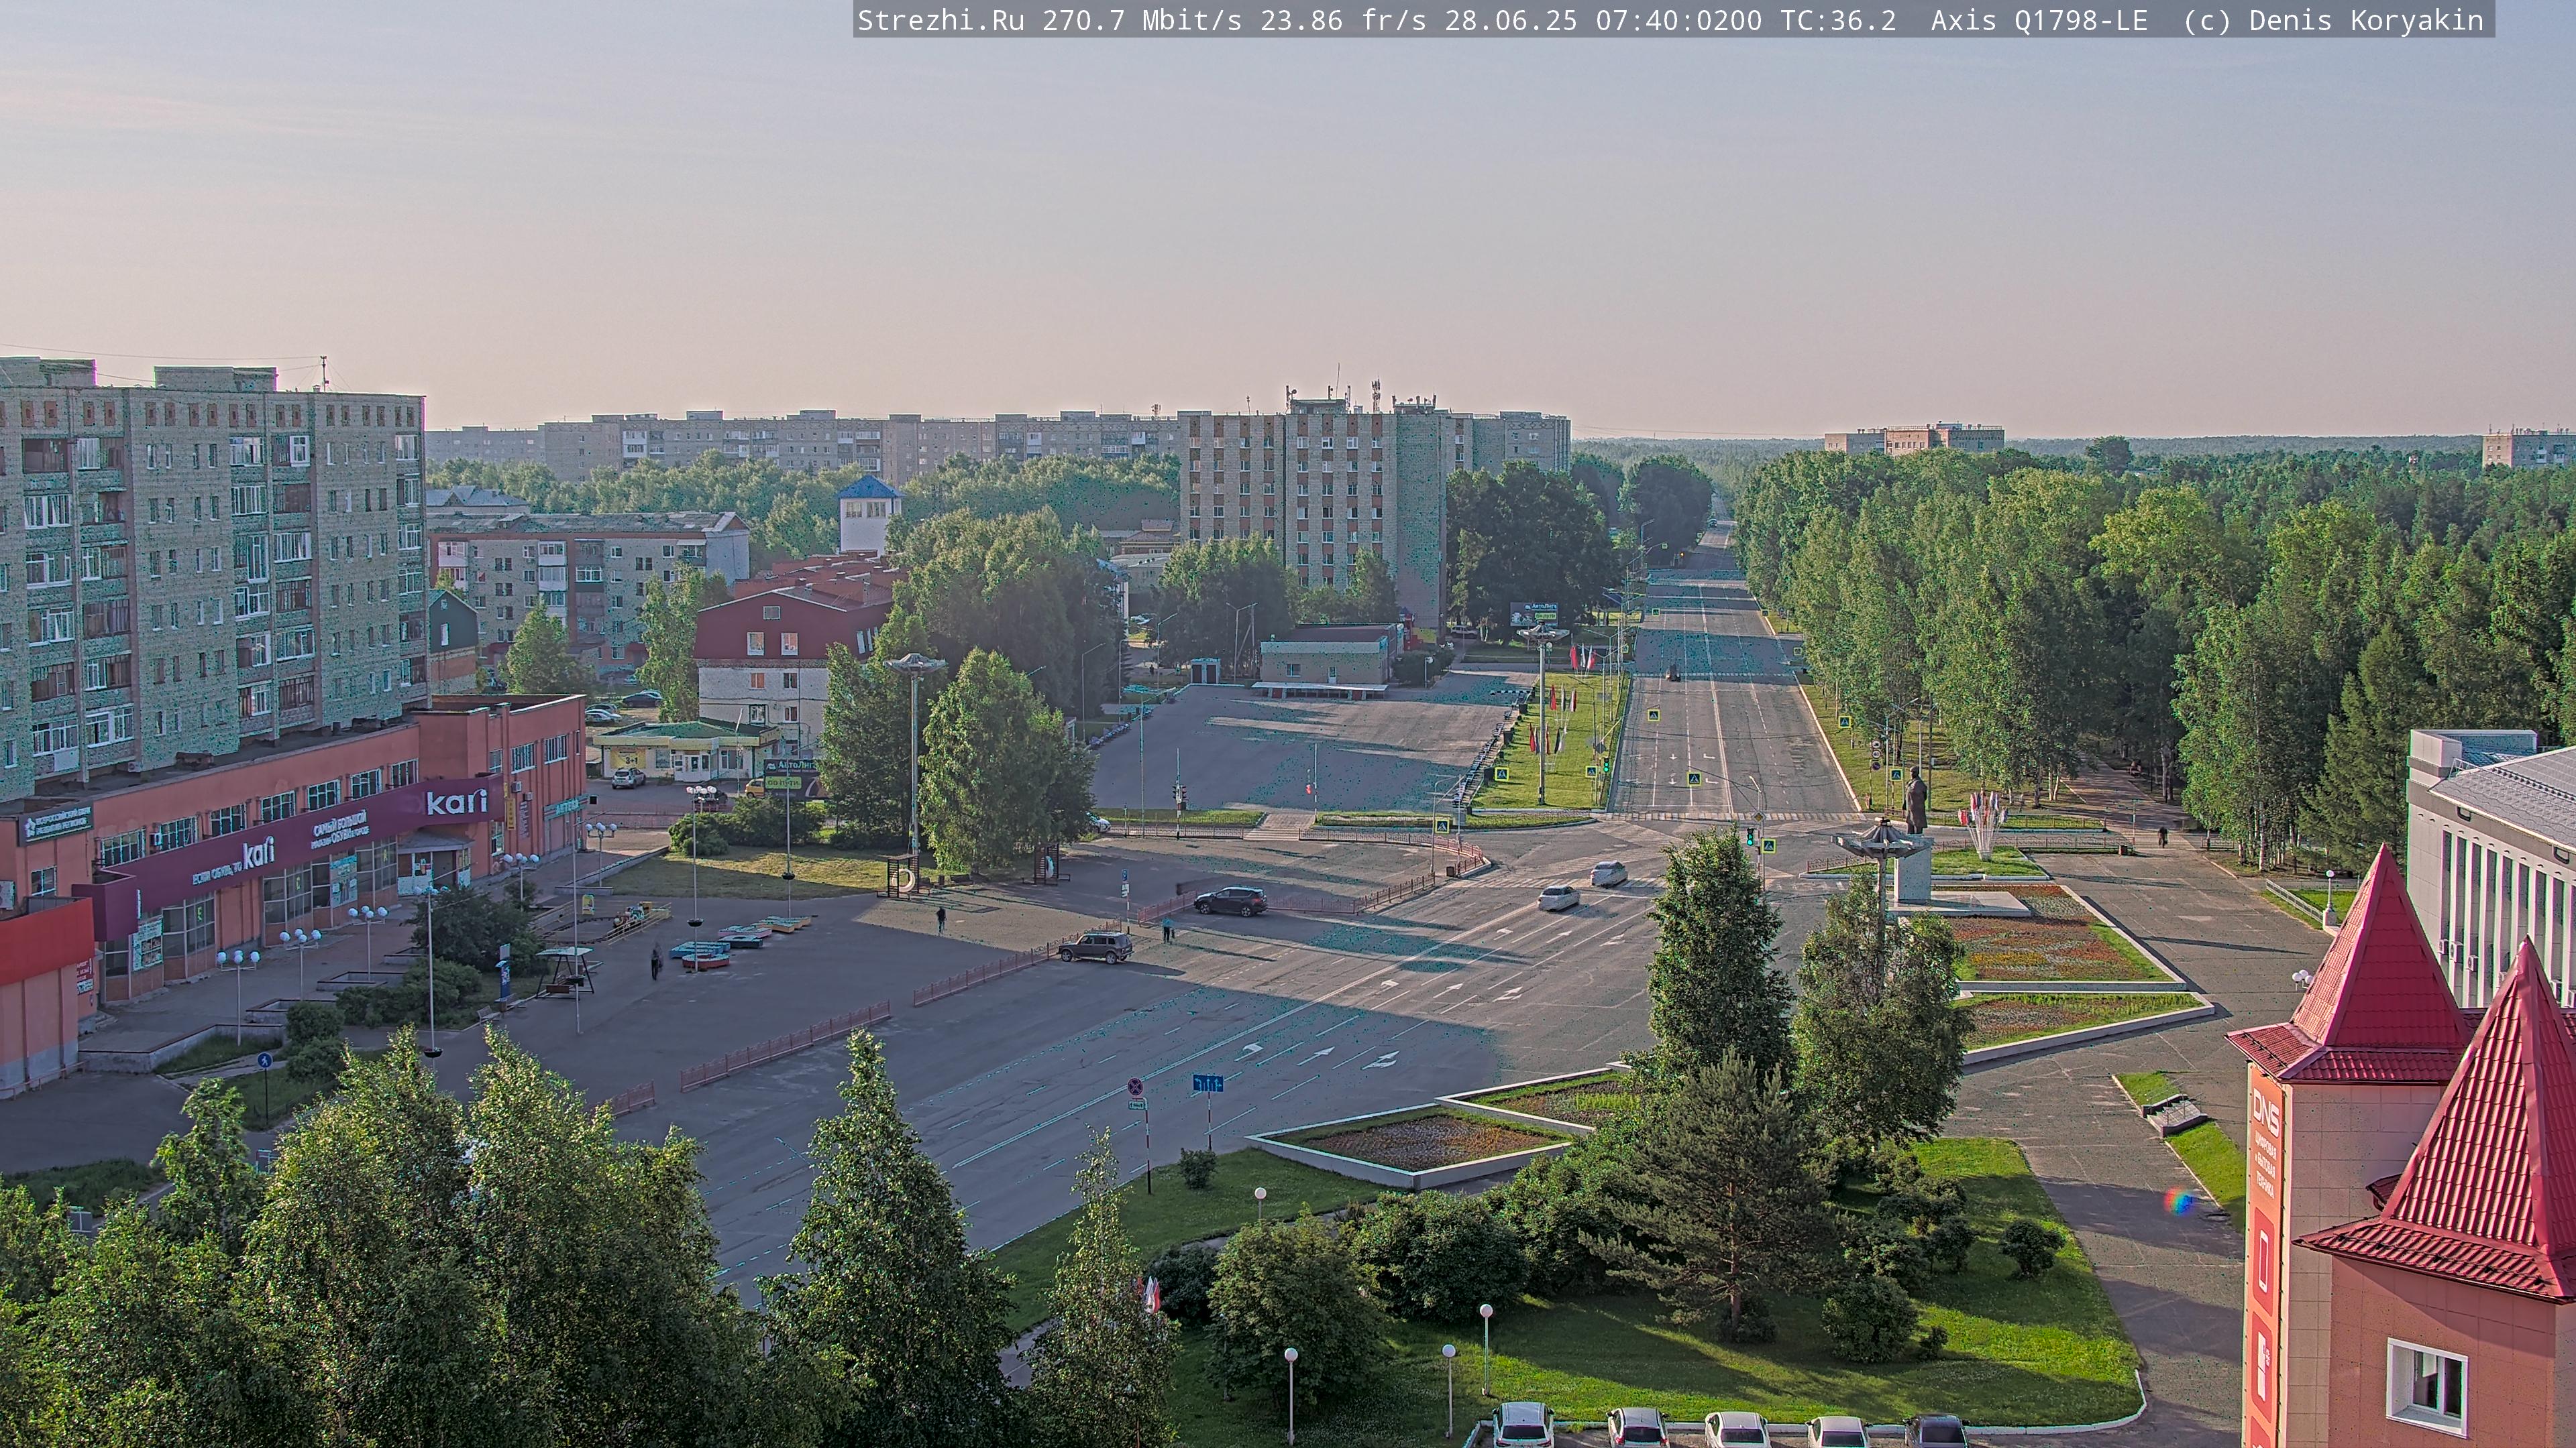This screenshot has width=2576, height=1448.
Task: Click the 270.7 Mbit/s bitrate readout
Action: pos(1142,21)
